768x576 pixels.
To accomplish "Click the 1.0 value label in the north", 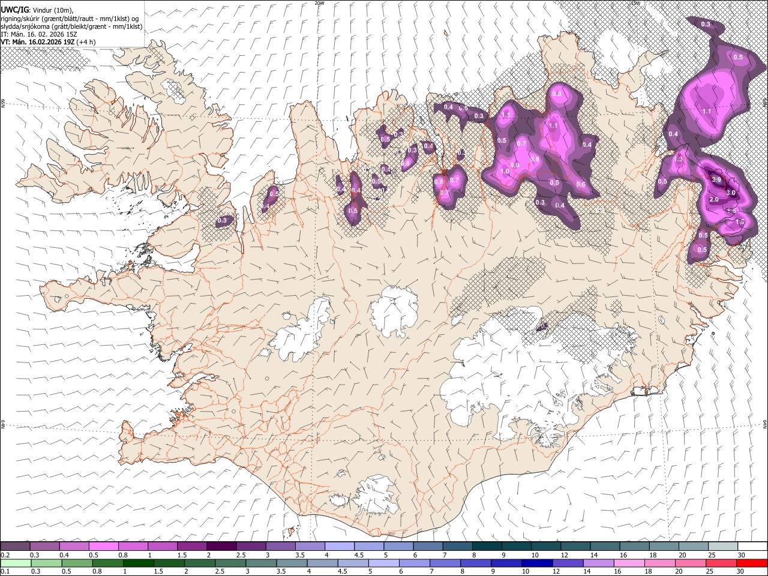I will (505, 171).
